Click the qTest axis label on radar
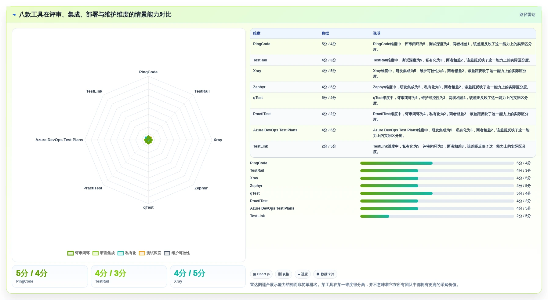Screen dimensions: 548x300 pos(148,207)
